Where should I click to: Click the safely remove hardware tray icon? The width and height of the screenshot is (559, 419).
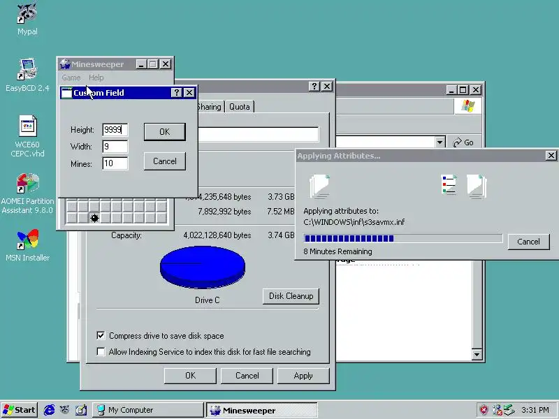[509, 410]
